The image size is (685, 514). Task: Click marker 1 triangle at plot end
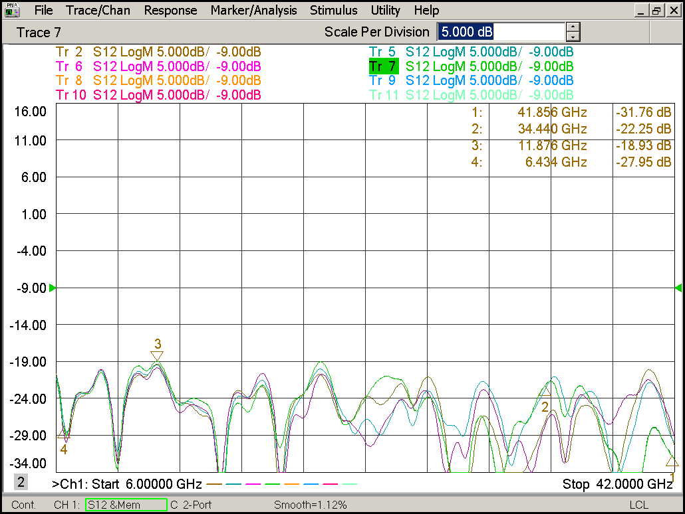click(x=672, y=461)
